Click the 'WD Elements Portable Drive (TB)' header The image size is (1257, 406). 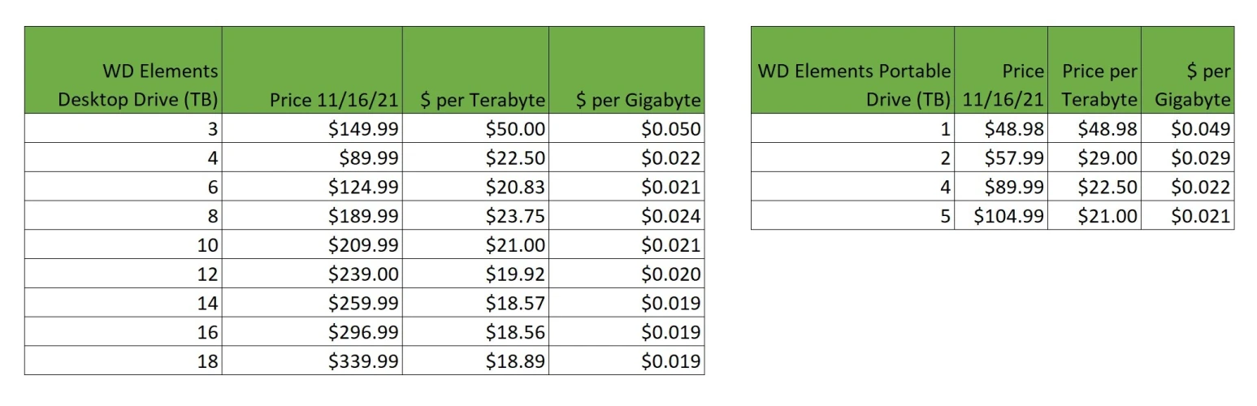click(854, 85)
